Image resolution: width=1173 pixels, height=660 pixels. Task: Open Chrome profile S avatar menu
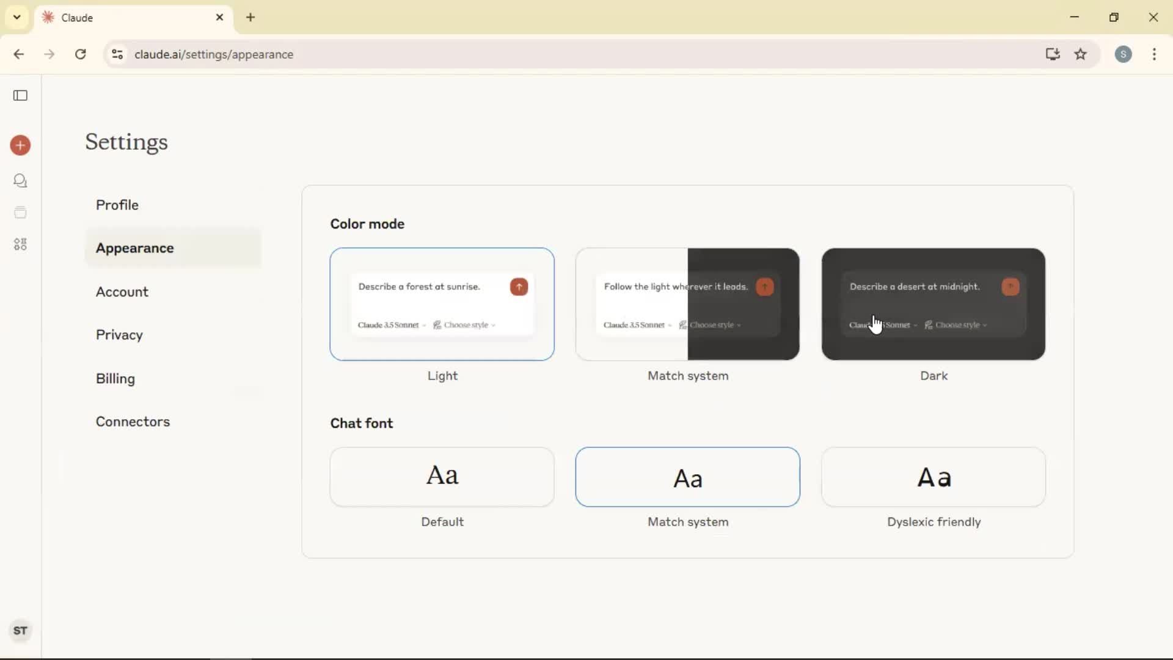pos(1123,54)
